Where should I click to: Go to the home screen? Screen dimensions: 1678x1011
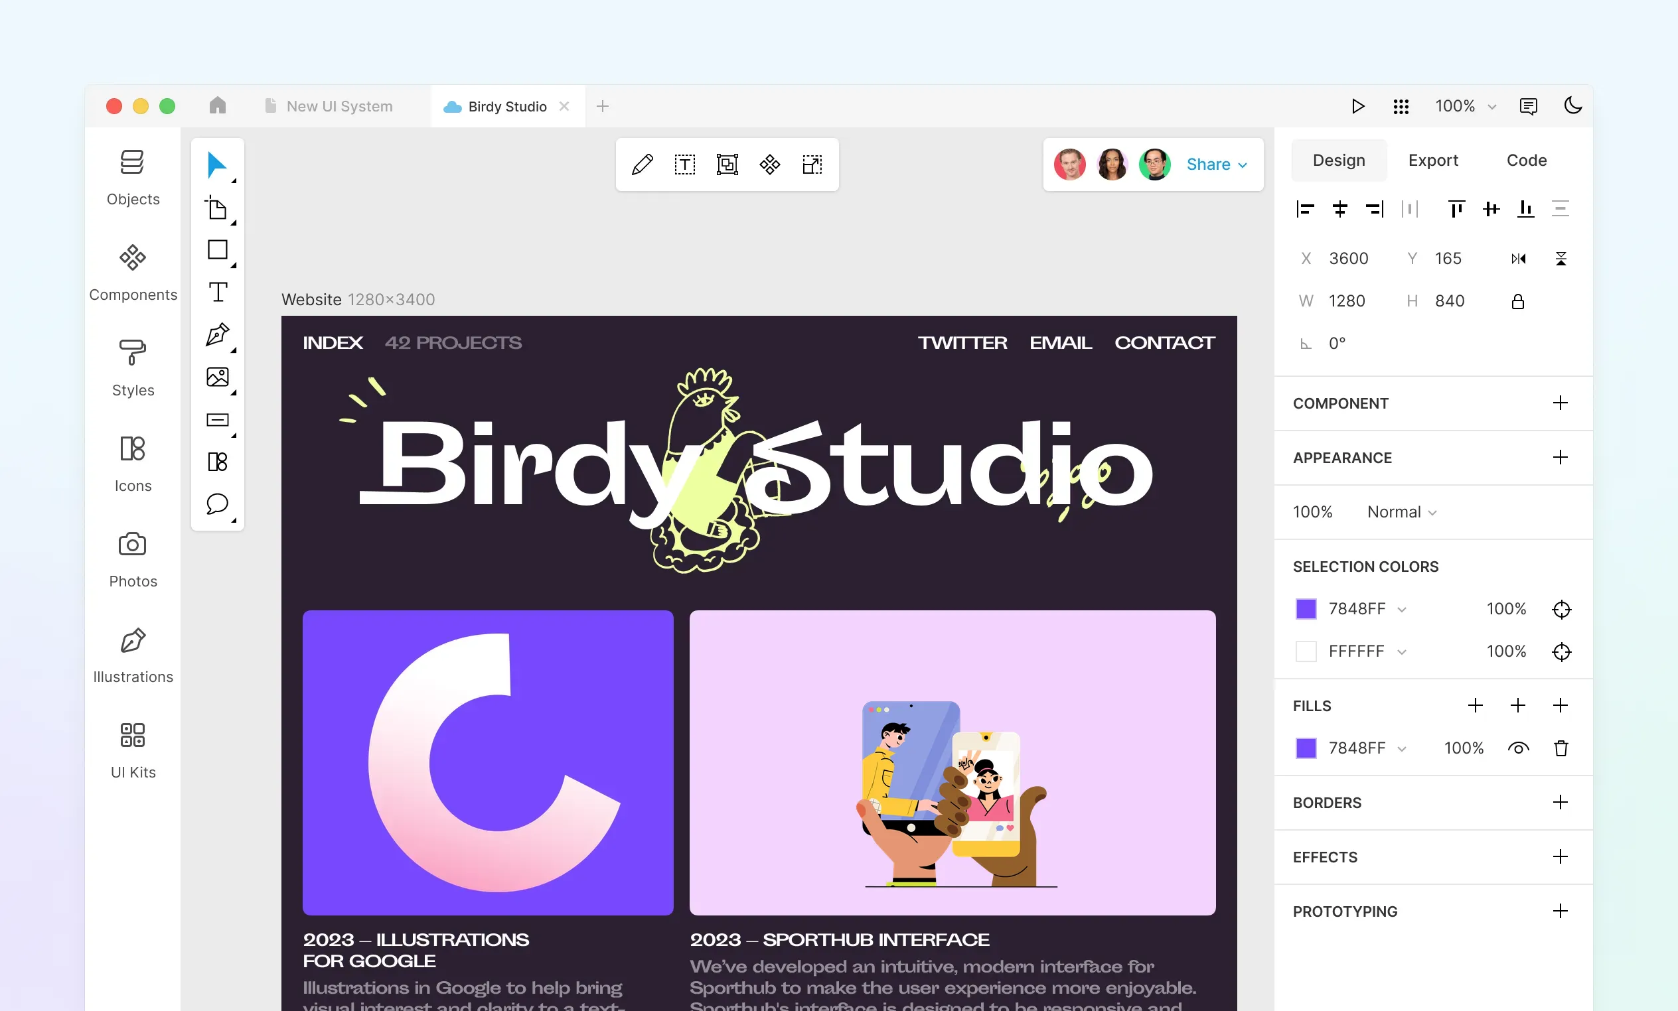(x=217, y=105)
